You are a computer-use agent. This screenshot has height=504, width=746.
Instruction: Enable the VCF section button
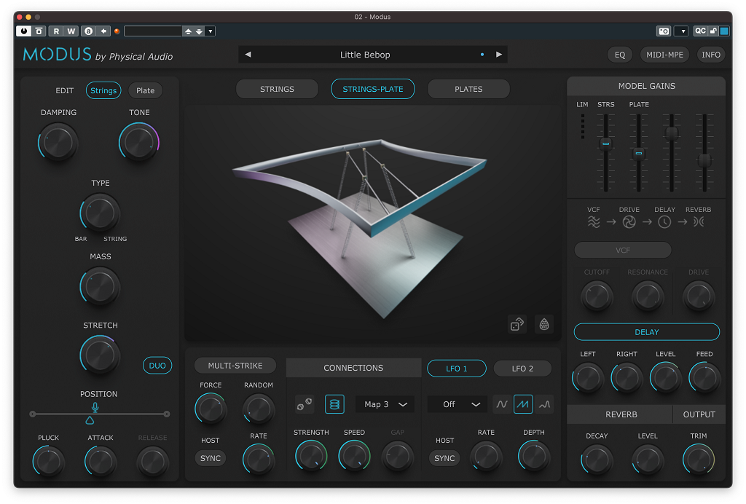click(x=623, y=250)
